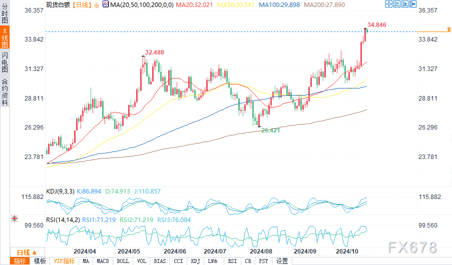Click the RSI3:76.084 value

(x=174, y=220)
